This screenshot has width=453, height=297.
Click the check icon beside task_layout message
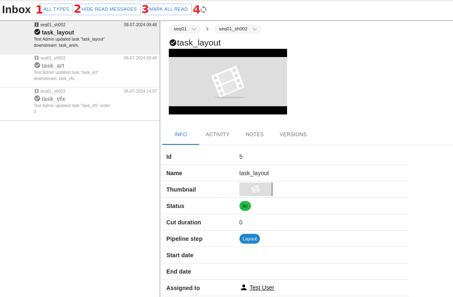[x=37, y=32]
